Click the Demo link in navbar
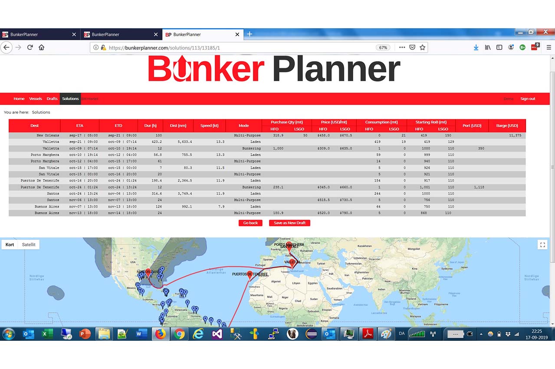 point(508,99)
